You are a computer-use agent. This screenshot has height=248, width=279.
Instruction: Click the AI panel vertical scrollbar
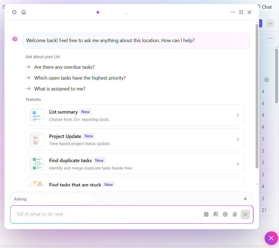click(257, 96)
